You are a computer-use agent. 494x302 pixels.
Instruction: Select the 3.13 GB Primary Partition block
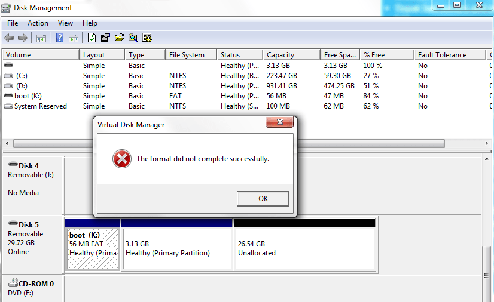177,248
